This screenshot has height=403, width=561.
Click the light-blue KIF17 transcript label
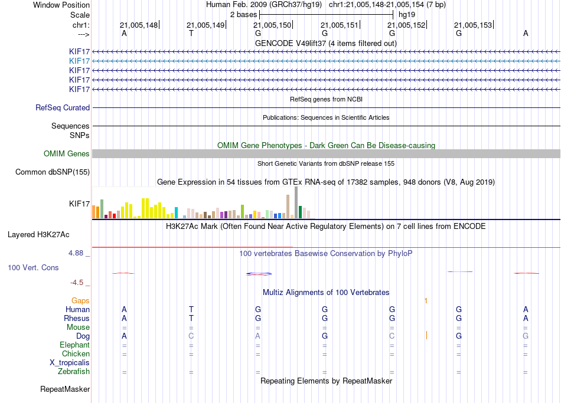[x=79, y=61]
